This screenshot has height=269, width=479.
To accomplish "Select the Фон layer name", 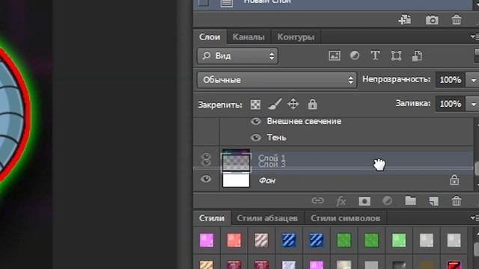I will pos(267,181).
